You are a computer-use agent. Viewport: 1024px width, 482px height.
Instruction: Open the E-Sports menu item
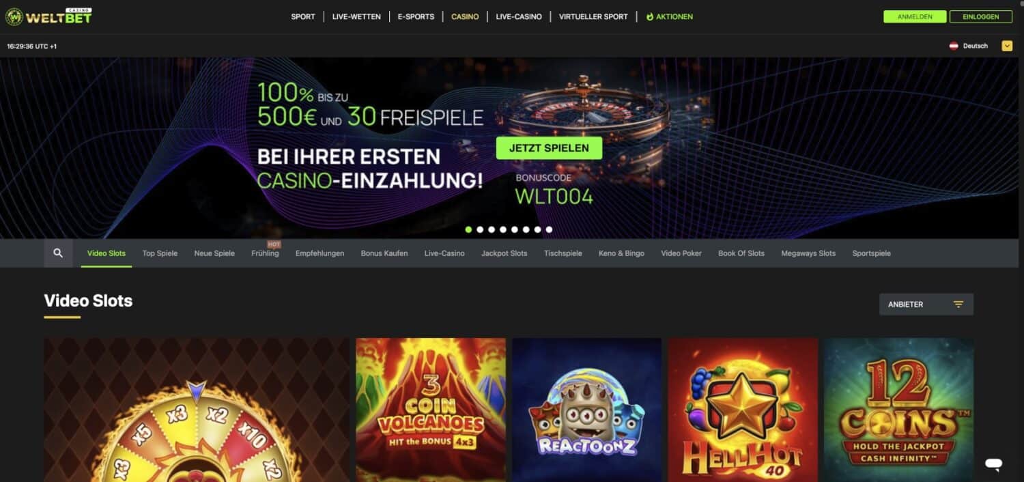[x=416, y=16]
